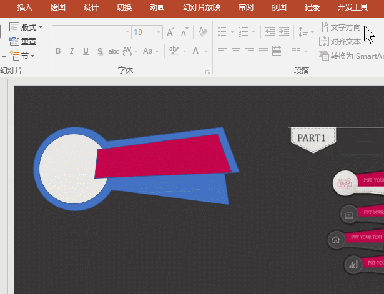Open the 幻灯片放映 tab
Viewport: 384px width, 294px height.
202,7
